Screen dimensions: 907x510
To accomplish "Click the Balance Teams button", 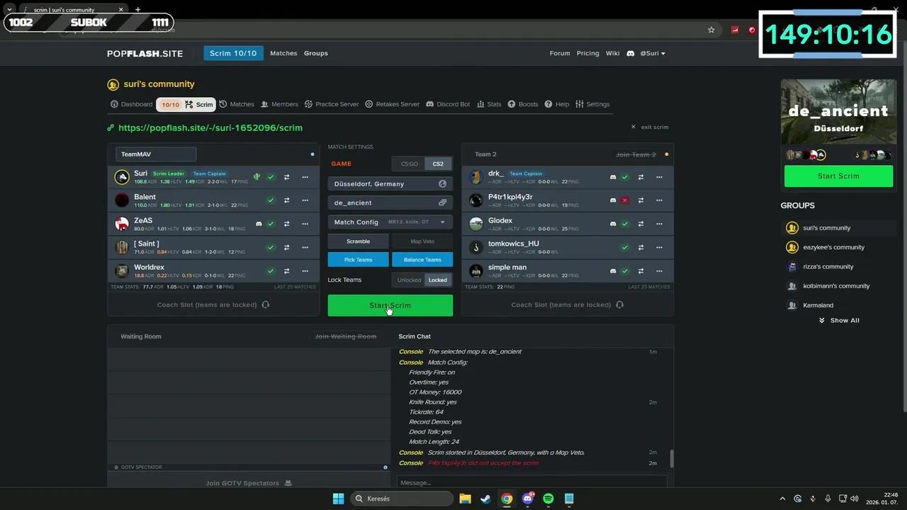I will pyautogui.click(x=422, y=259).
